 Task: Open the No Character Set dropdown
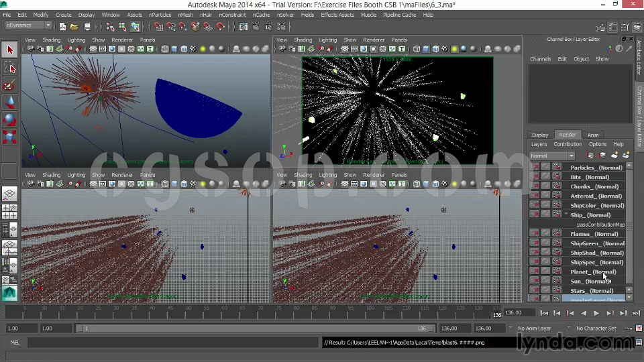coord(596,328)
